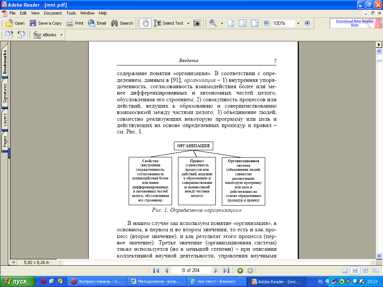Screen dimensions: 383x287
Task: Jump to first page button
Action: click(x=156, y=271)
